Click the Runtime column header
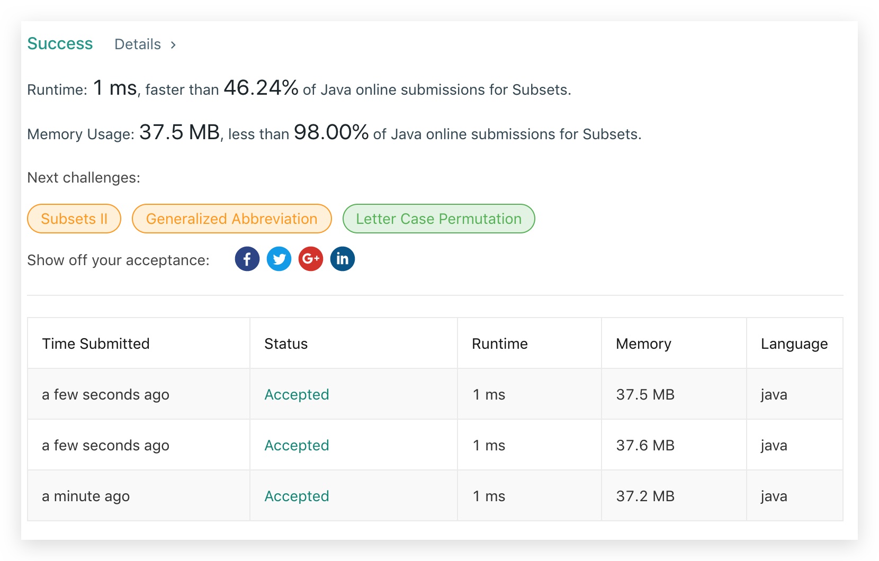 500,343
